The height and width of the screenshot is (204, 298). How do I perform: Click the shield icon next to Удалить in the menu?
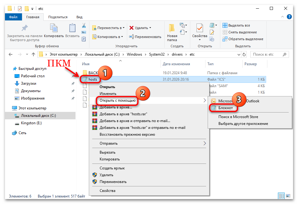pyautogui.click(x=94, y=175)
